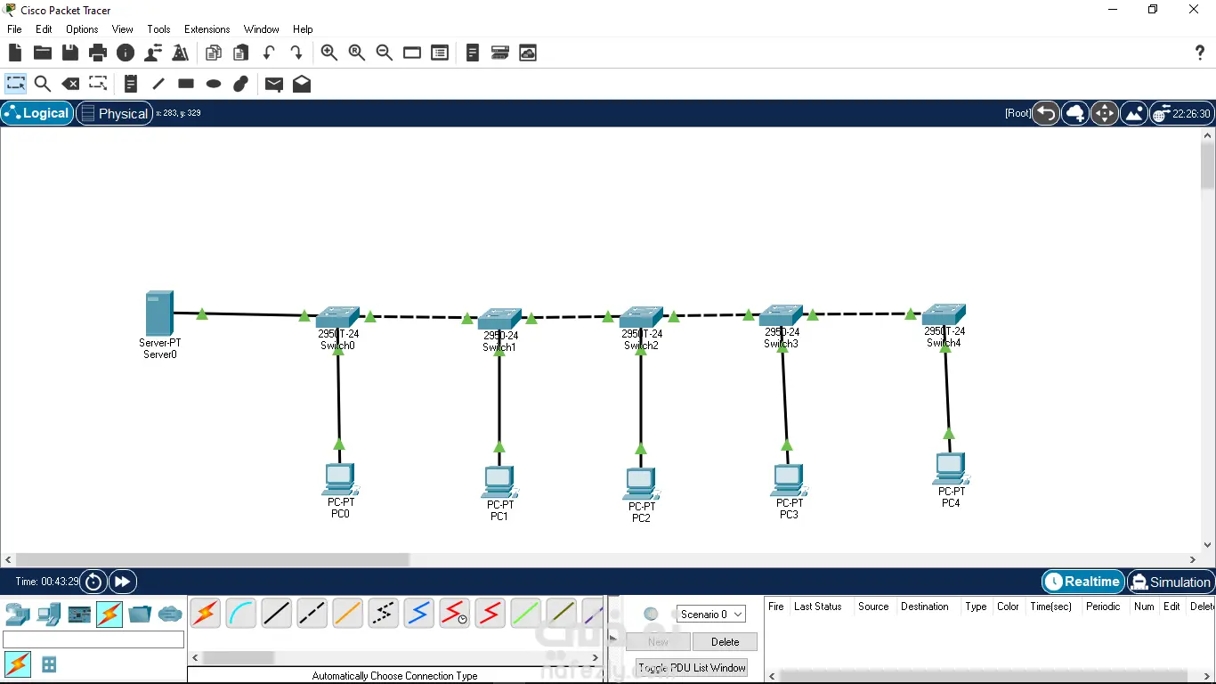Pick the Copper Cross-Over dashed cable

pos(312,613)
